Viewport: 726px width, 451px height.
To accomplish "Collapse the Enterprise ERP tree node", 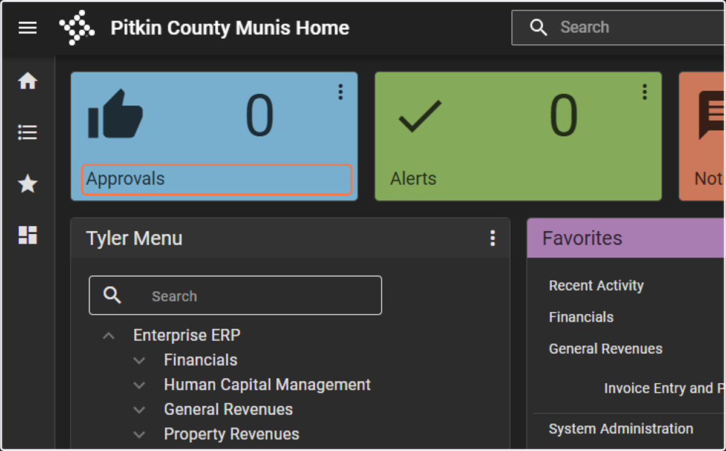I will pos(109,335).
